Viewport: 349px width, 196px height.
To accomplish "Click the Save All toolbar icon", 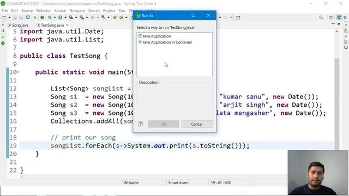I will click(x=21, y=17).
